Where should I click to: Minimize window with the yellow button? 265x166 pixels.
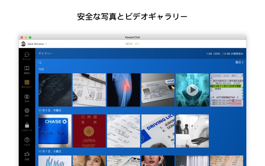[26, 38]
